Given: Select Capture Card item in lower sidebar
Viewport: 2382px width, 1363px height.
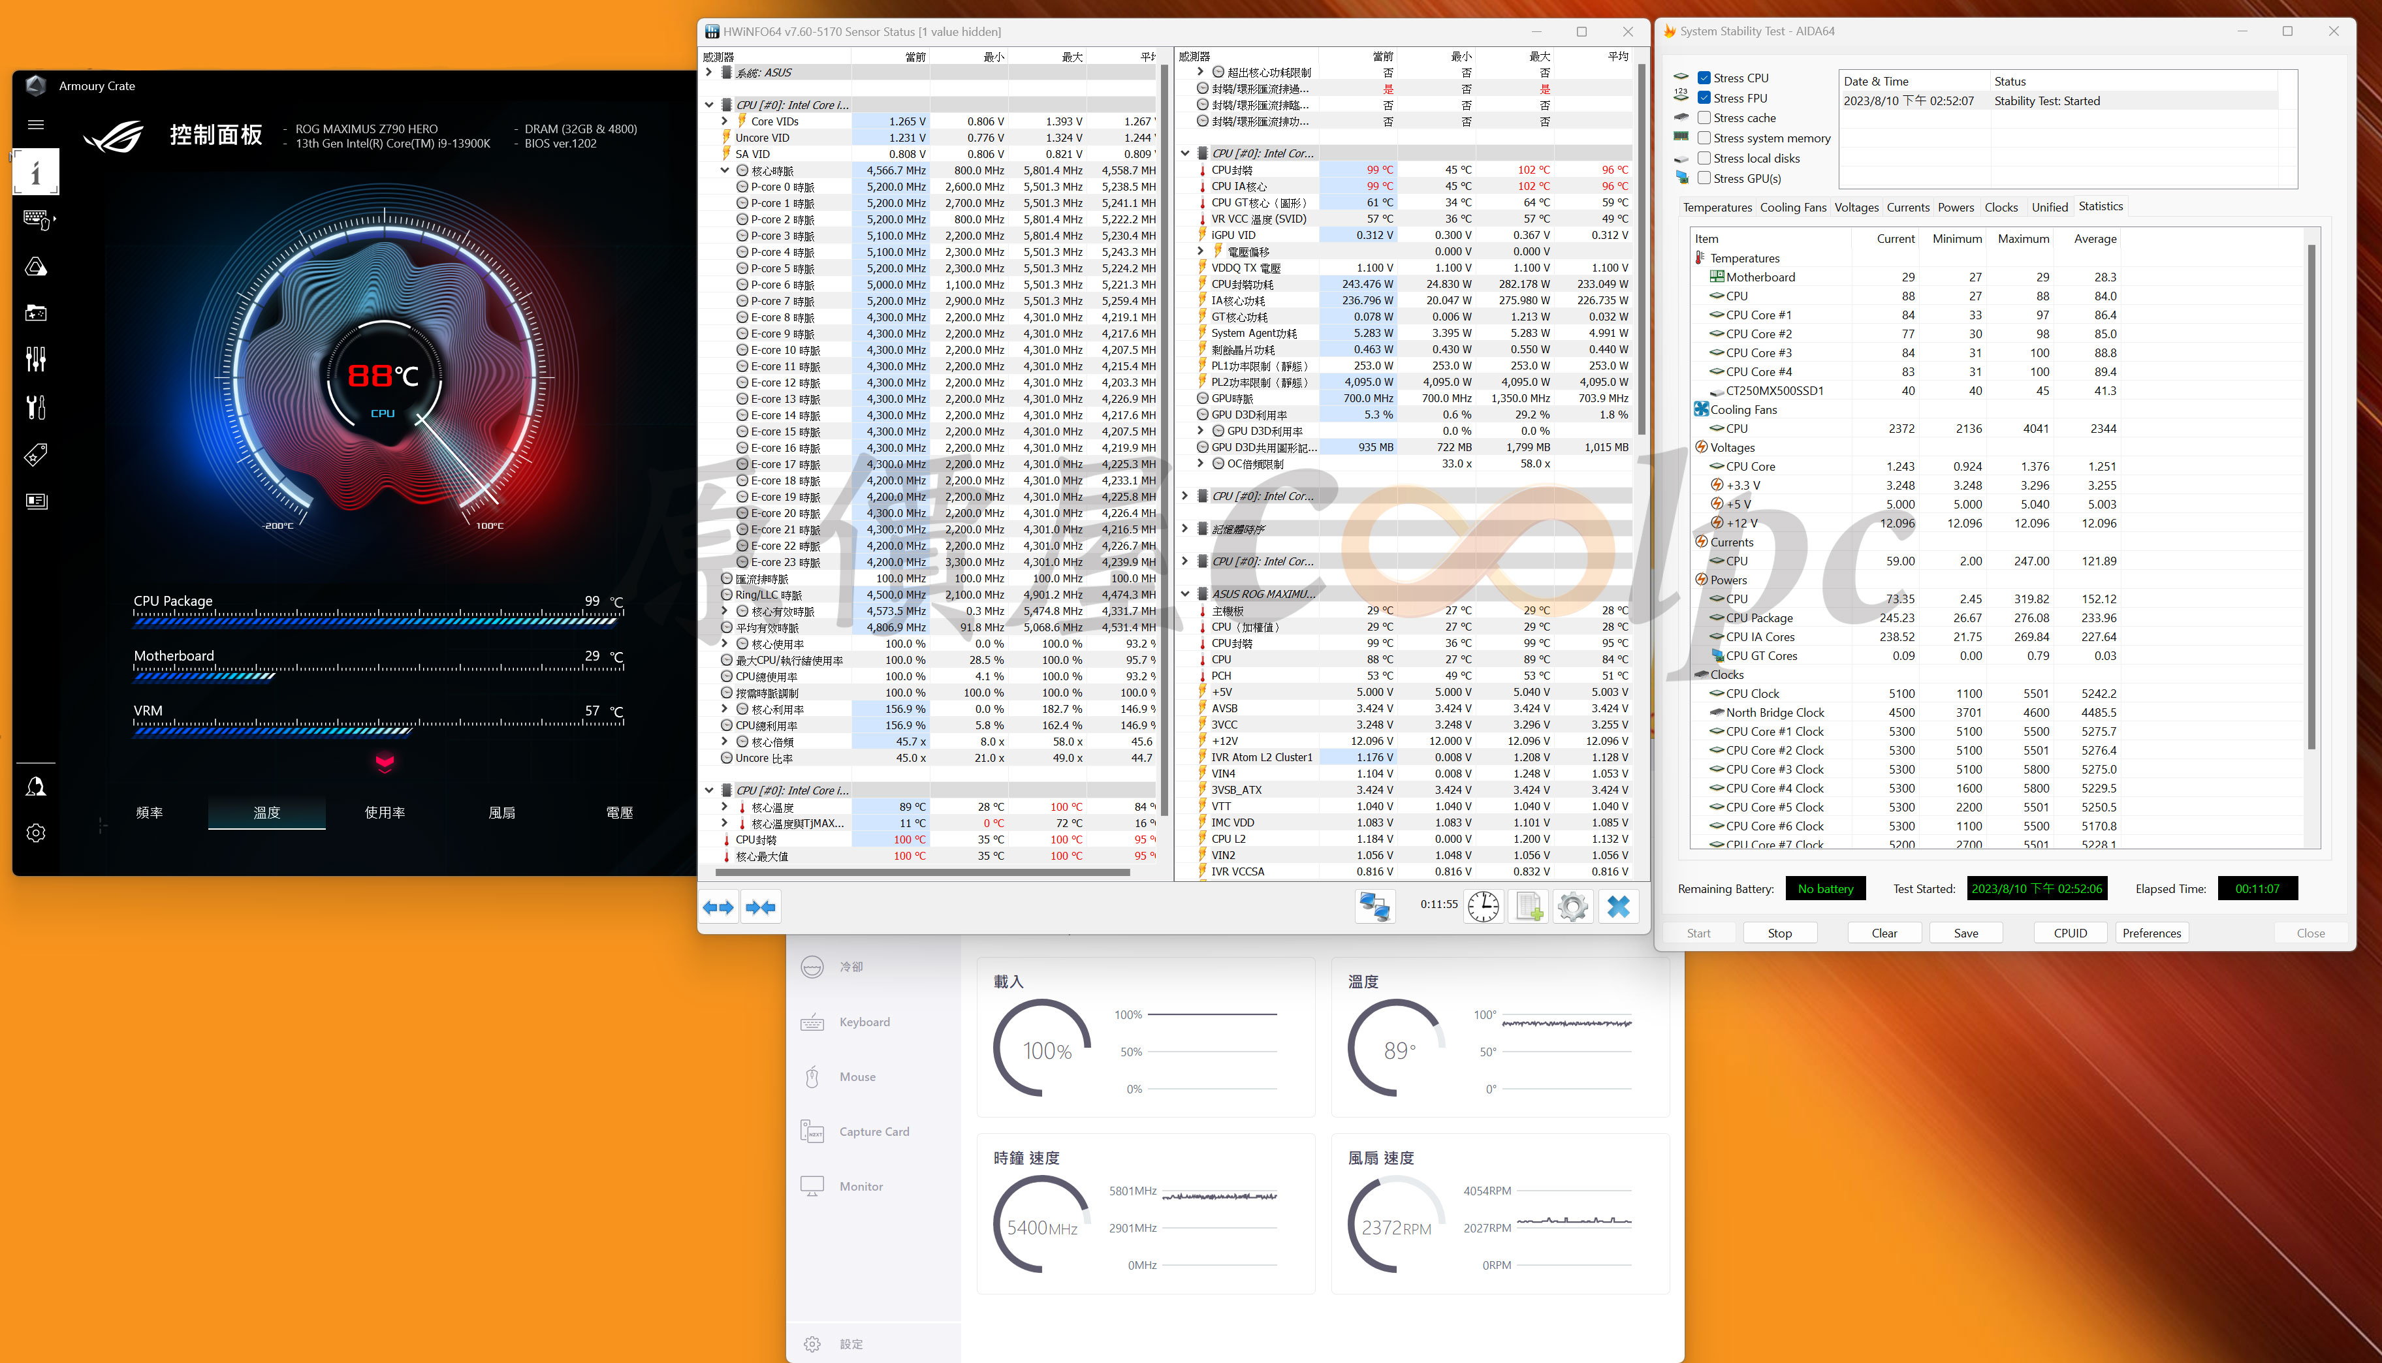Looking at the screenshot, I should pos(855,1132).
